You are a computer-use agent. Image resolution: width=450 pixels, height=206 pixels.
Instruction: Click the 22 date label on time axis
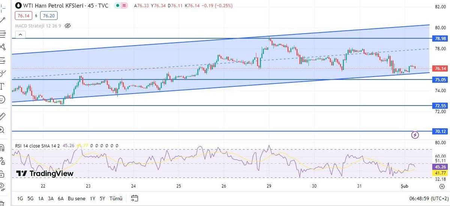tap(43, 186)
